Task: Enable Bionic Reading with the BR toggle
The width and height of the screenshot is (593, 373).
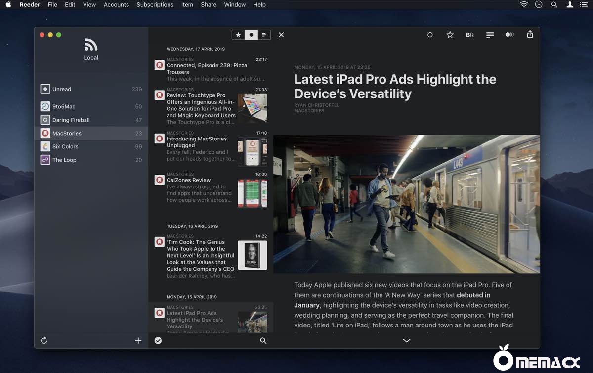Action: 469,35
